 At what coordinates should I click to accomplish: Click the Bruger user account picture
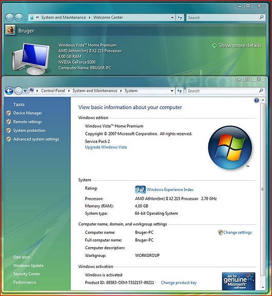[x=10, y=30]
